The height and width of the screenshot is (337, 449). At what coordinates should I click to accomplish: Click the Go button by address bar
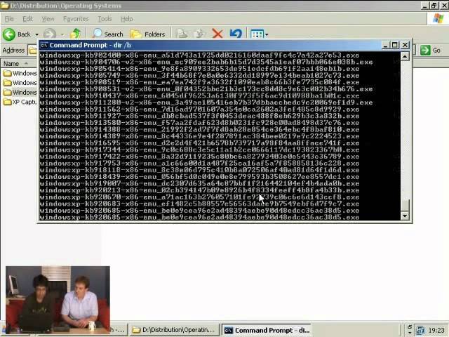pos(430,50)
